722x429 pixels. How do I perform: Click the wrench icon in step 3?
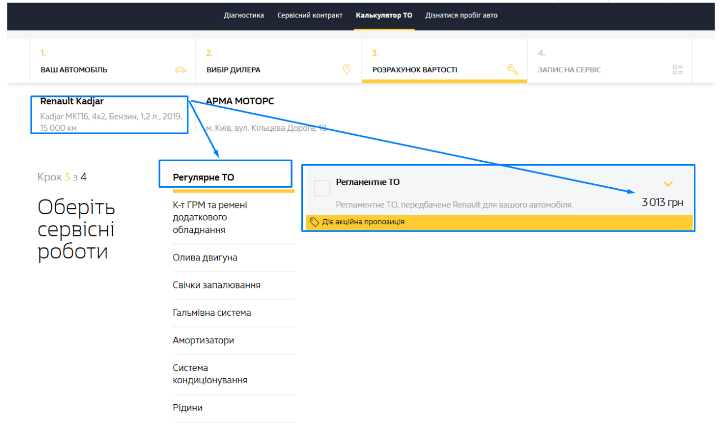(x=513, y=70)
